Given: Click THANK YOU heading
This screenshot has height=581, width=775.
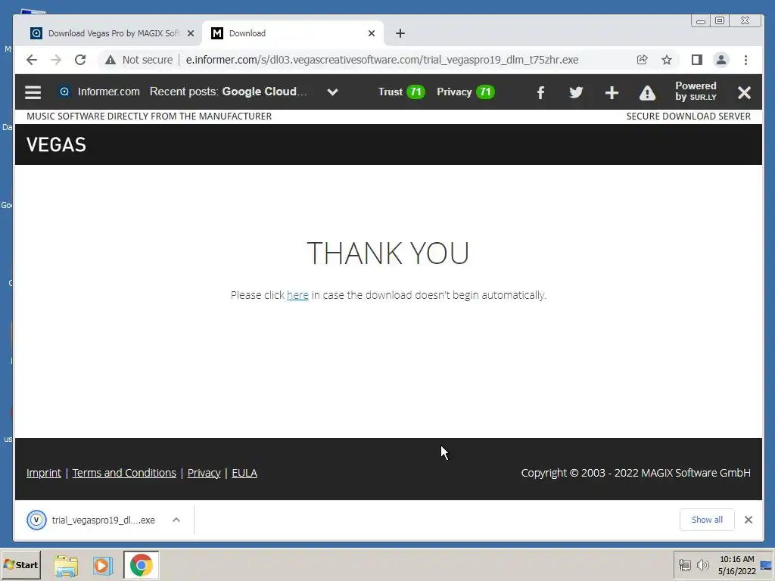Looking at the screenshot, I should (388, 253).
